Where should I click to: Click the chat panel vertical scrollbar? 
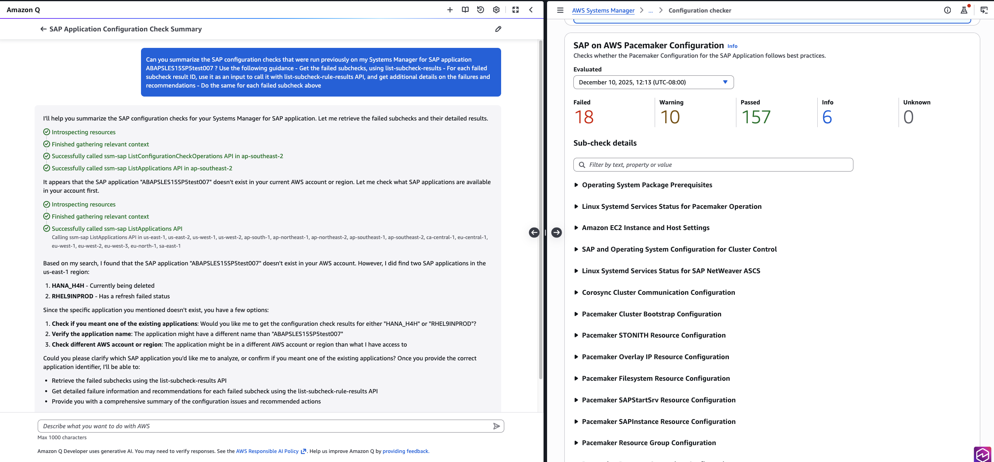[540, 208]
